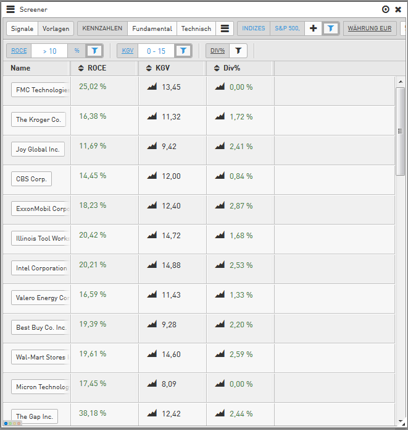
Task: Open Intel Corporation stock
Action: point(41,268)
